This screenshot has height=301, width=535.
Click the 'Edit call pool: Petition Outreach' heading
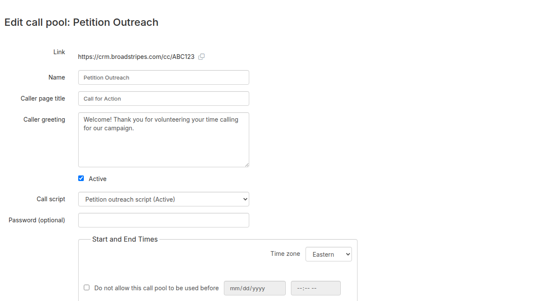click(x=82, y=22)
